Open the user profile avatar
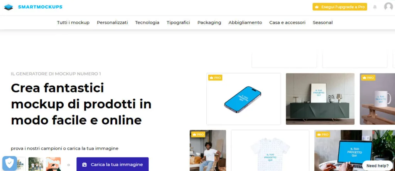The height and width of the screenshot is (171, 395). [x=388, y=7]
